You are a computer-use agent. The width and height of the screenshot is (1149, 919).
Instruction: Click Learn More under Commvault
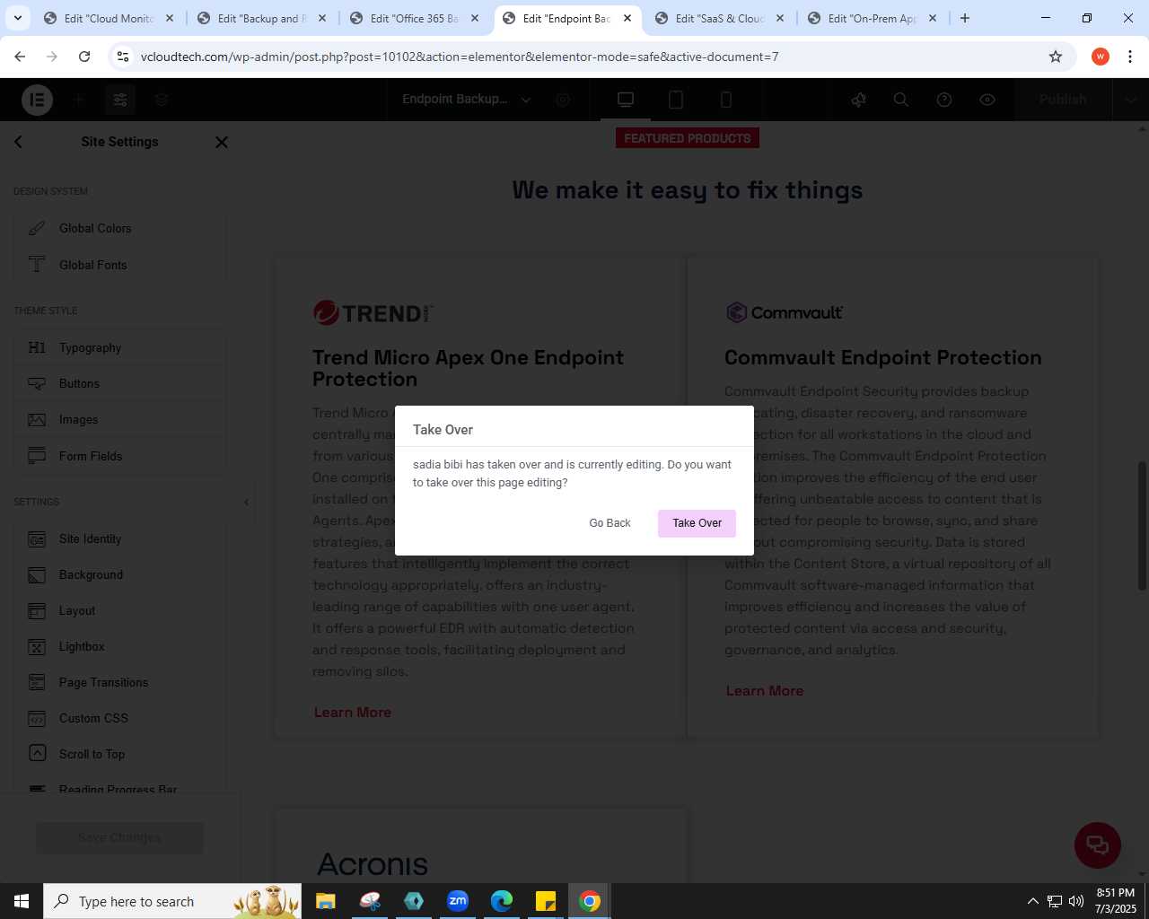click(765, 691)
